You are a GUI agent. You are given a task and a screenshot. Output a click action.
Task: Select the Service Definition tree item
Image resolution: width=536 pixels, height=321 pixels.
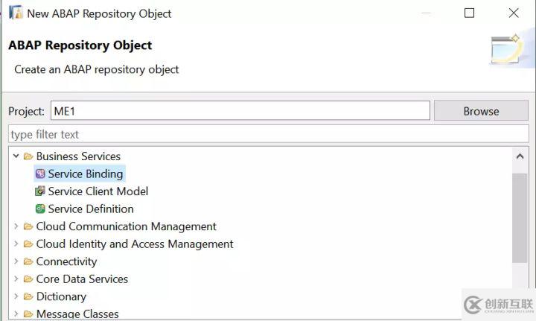[91, 209]
